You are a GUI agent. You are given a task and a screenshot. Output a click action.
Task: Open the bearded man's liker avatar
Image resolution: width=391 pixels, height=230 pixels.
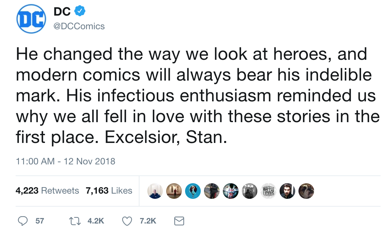click(287, 191)
